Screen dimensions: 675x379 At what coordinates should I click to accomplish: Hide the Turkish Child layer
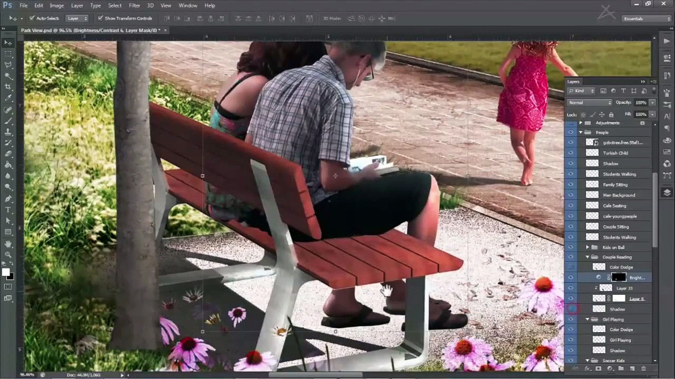pos(571,153)
